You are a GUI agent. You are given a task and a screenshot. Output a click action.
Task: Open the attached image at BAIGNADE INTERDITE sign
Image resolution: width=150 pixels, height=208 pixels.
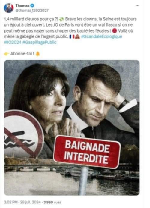click(87, 152)
